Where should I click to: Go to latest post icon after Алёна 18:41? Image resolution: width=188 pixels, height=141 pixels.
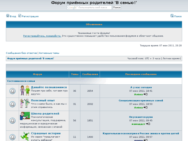pyautogui.click(x=145, y=94)
